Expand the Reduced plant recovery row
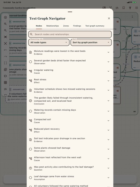 point(108,130)
